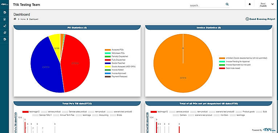
Task: Open the fourth sidebar tag icon
Action: tap(5, 33)
